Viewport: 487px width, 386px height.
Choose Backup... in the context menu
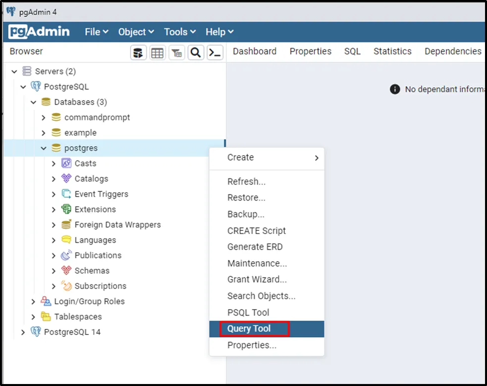click(x=246, y=215)
